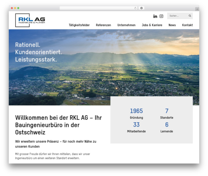Go to the Unternehmen menu item
208x176 pixels.
(126, 25)
